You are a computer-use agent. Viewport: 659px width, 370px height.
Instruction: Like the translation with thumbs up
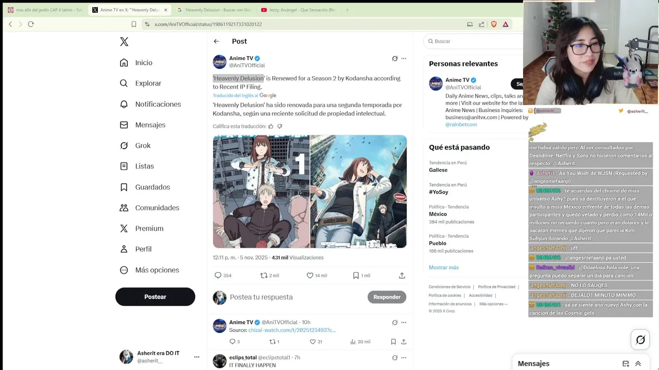point(271,126)
